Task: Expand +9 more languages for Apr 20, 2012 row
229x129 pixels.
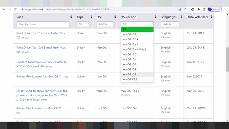Action: click(x=165, y=95)
